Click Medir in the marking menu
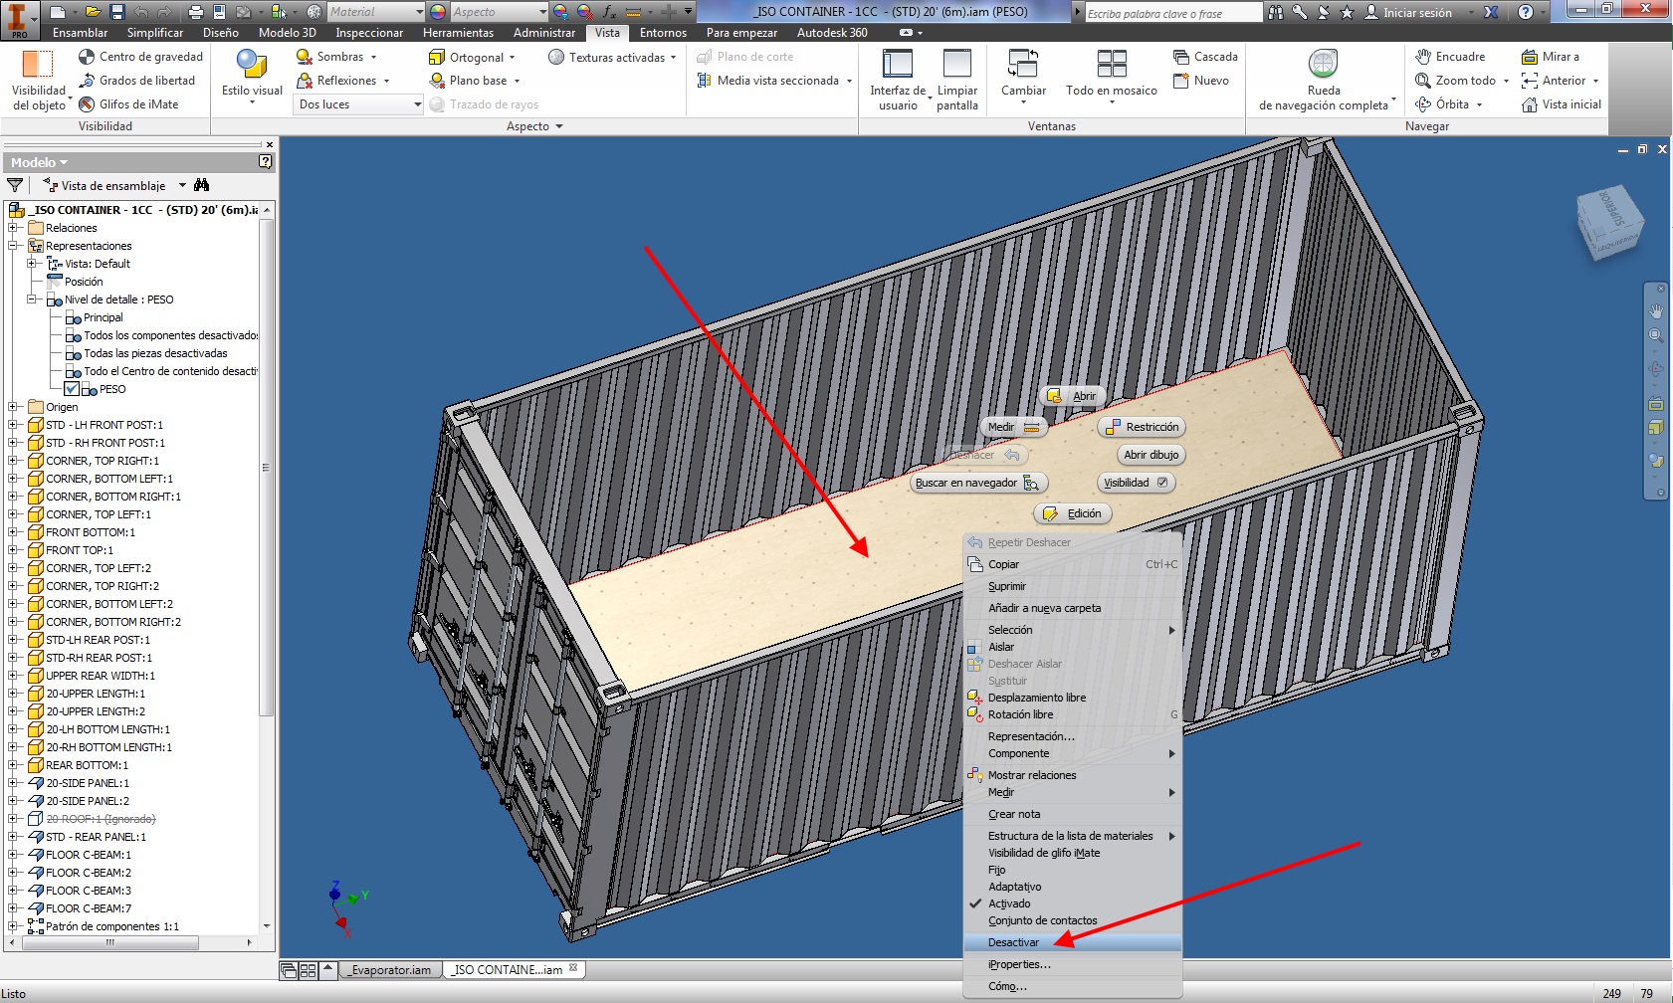The height and width of the screenshot is (1003, 1673). [x=1013, y=427]
